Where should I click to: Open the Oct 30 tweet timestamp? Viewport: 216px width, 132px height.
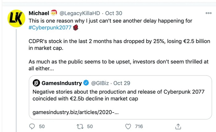(x=114, y=13)
